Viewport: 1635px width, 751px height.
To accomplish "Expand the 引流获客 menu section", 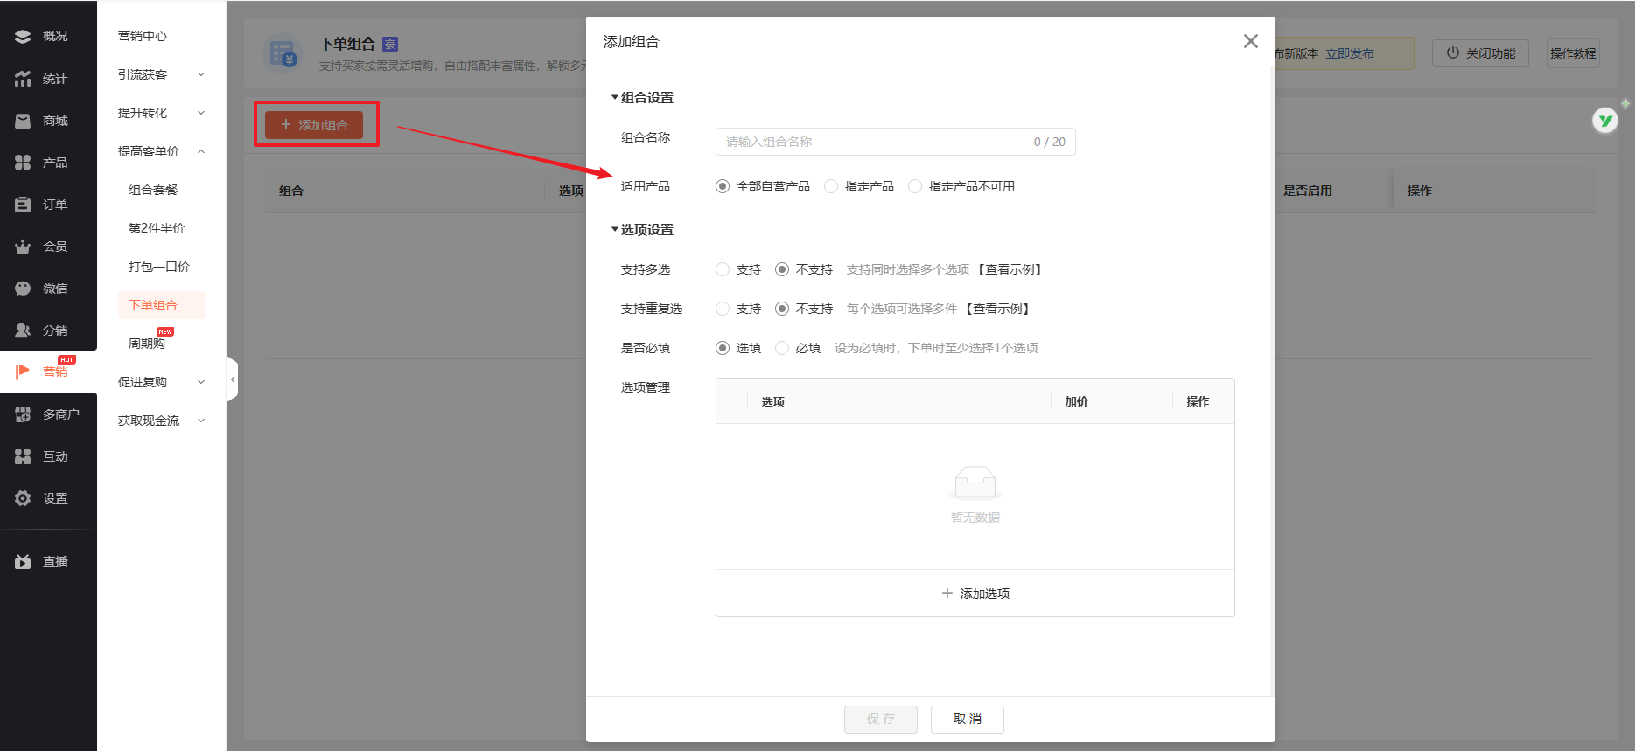I will tap(161, 74).
